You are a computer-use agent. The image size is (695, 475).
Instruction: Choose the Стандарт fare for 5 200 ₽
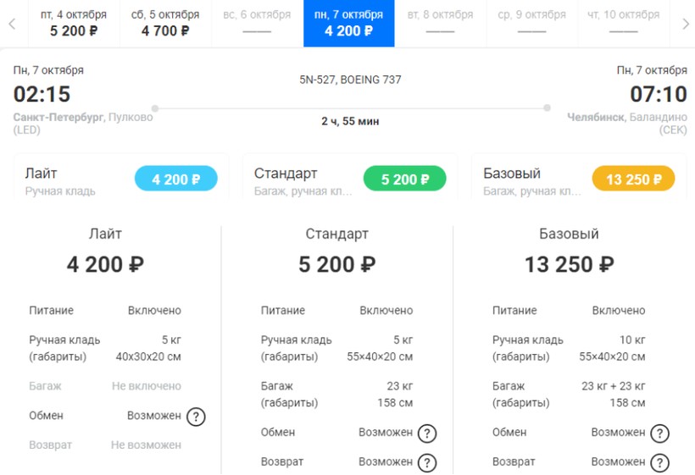click(405, 180)
